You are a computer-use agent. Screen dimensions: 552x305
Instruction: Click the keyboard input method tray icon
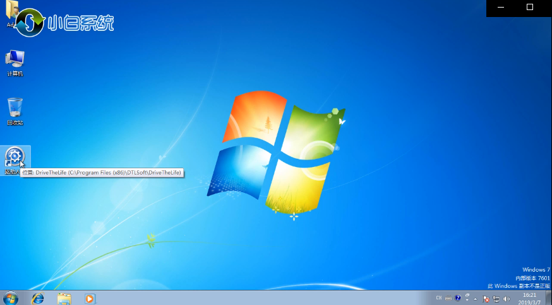tap(448, 298)
